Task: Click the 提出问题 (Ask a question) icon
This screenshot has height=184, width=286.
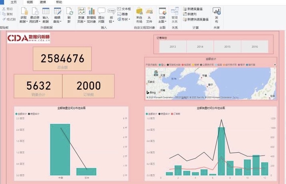Action: click(101, 11)
